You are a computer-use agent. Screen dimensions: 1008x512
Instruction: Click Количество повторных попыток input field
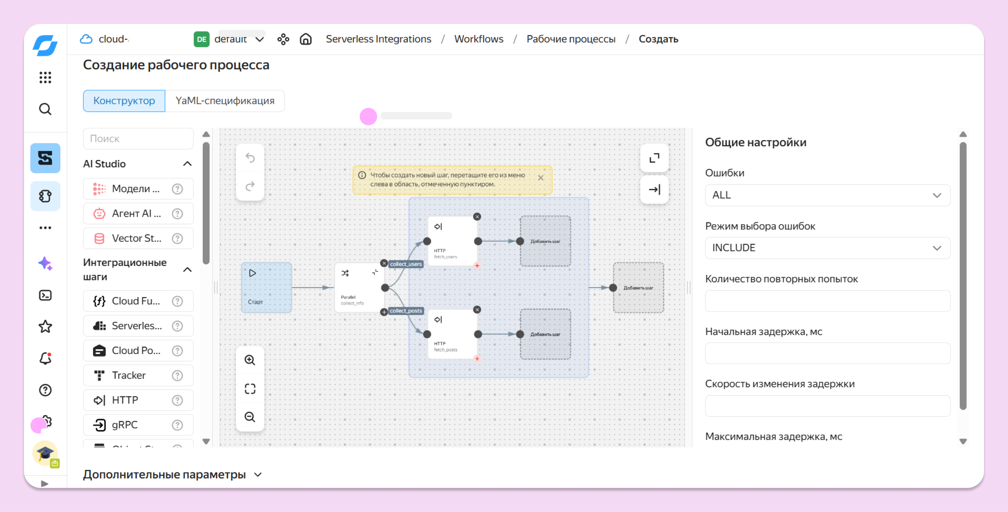click(x=827, y=301)
